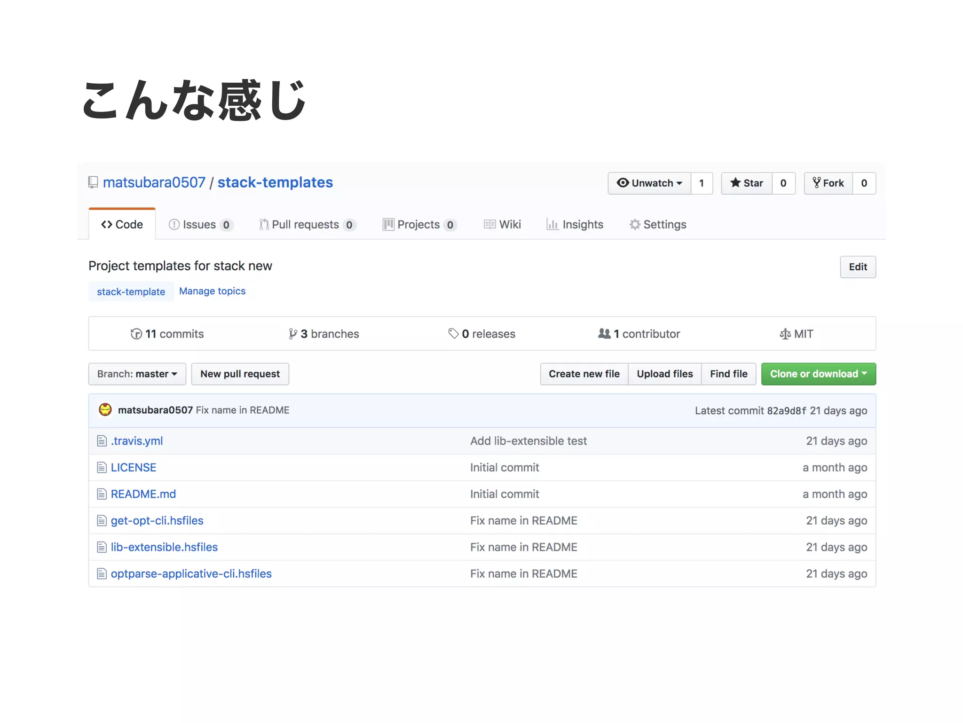Click the file icon next to get-opt-cli.hsfiles

[x=102, y=520]
